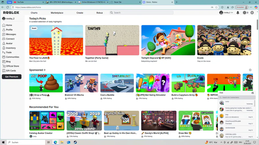Open Bat Swing Simulator game tile

153,83
